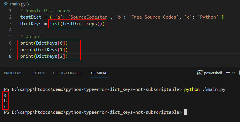This screenshot has width=240, height=122.
Task: Click terminal output line 'a'
Action: [5, 95]
